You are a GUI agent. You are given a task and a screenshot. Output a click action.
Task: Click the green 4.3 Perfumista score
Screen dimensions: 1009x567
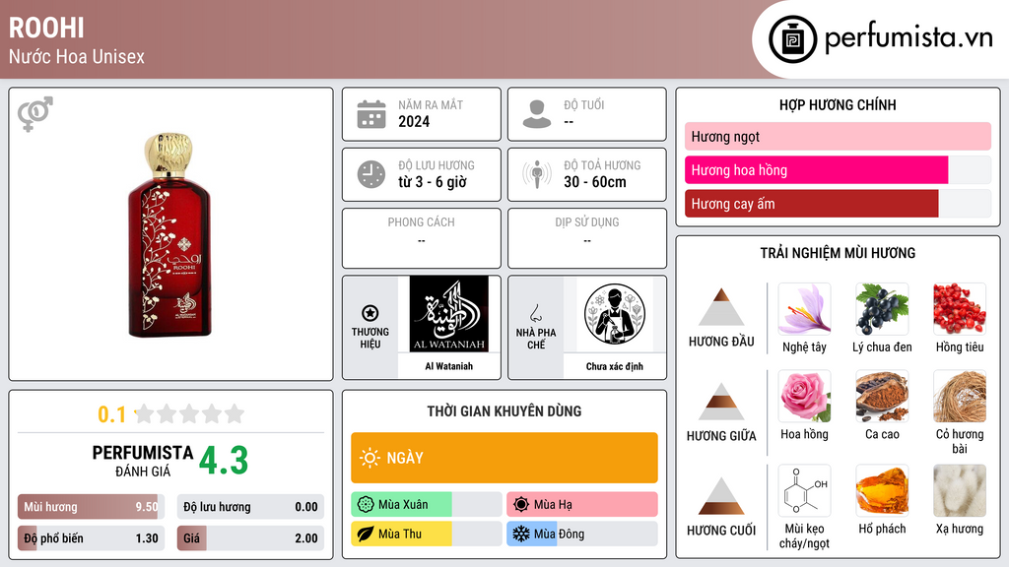coord(224,461)
